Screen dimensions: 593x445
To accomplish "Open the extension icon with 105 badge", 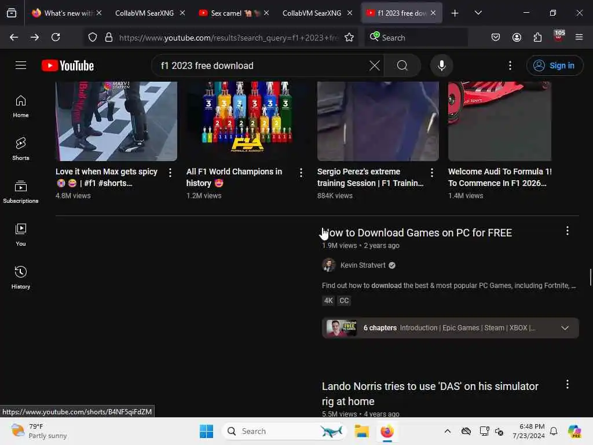I will [559, 37].
